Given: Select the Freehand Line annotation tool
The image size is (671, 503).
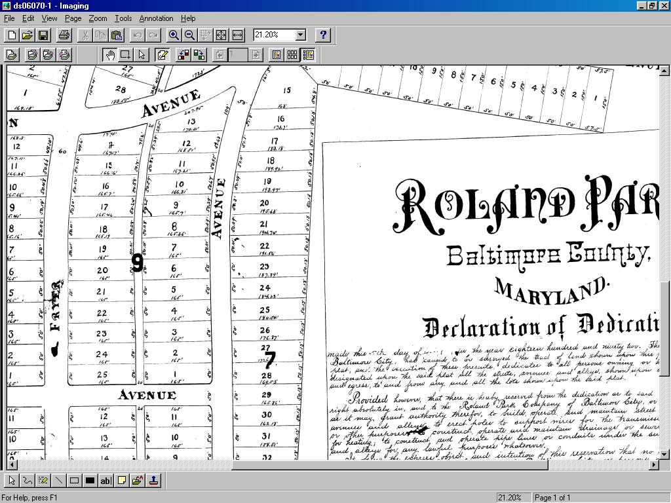Looking at the screenshot, I should [x=28, y=481].
